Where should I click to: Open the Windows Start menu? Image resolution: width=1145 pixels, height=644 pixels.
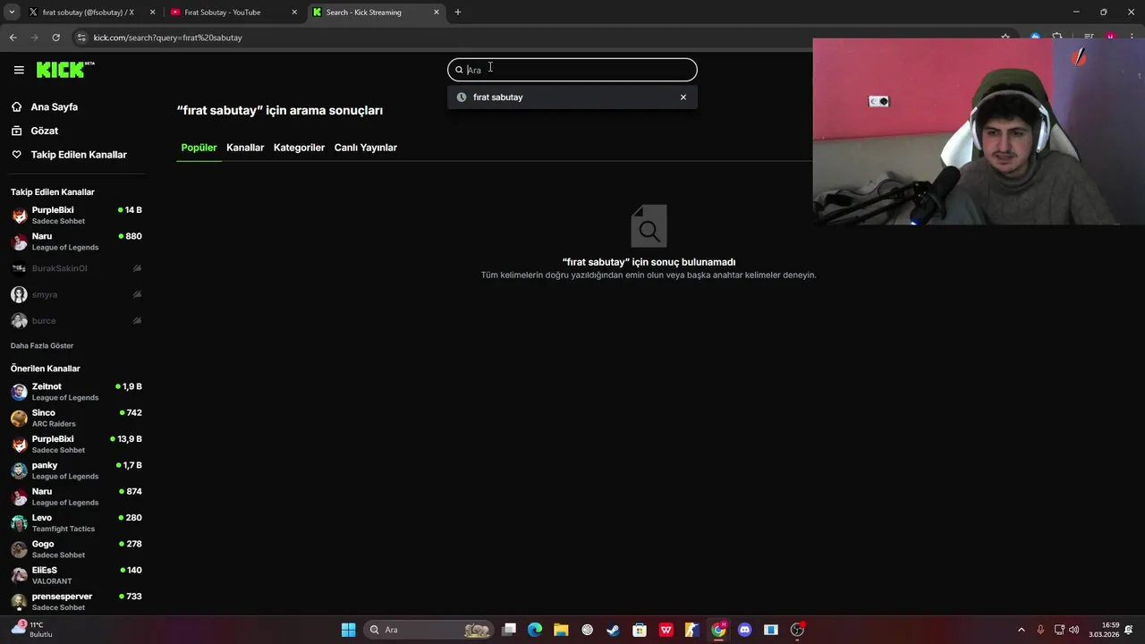(x=348, y=630)
